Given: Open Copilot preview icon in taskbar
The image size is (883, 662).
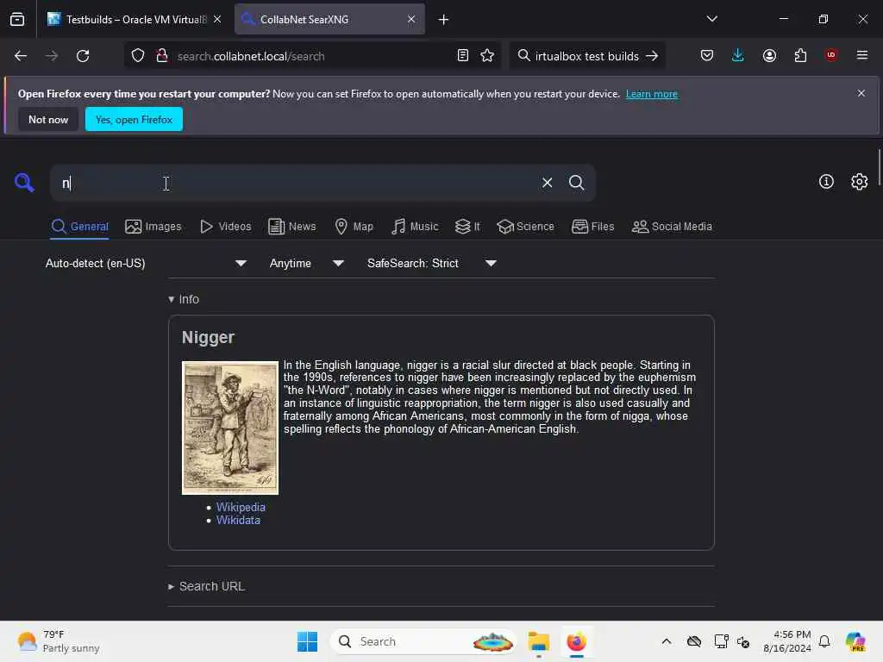Looking at the screenshot, I should (x=855, y=641).
